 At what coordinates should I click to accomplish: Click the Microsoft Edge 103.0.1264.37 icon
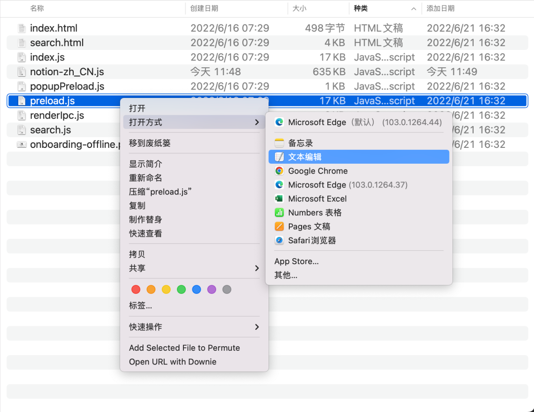pyautogui.click(x=279, y=184)
